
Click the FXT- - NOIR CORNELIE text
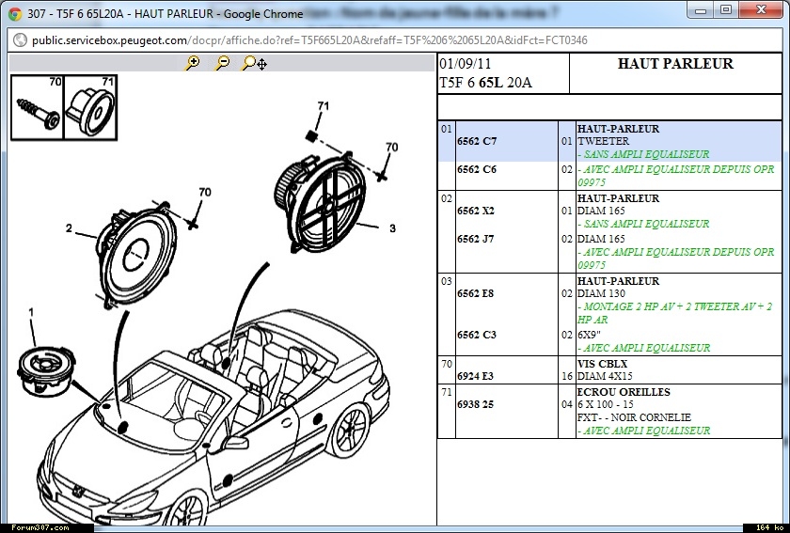pos(634,417)
